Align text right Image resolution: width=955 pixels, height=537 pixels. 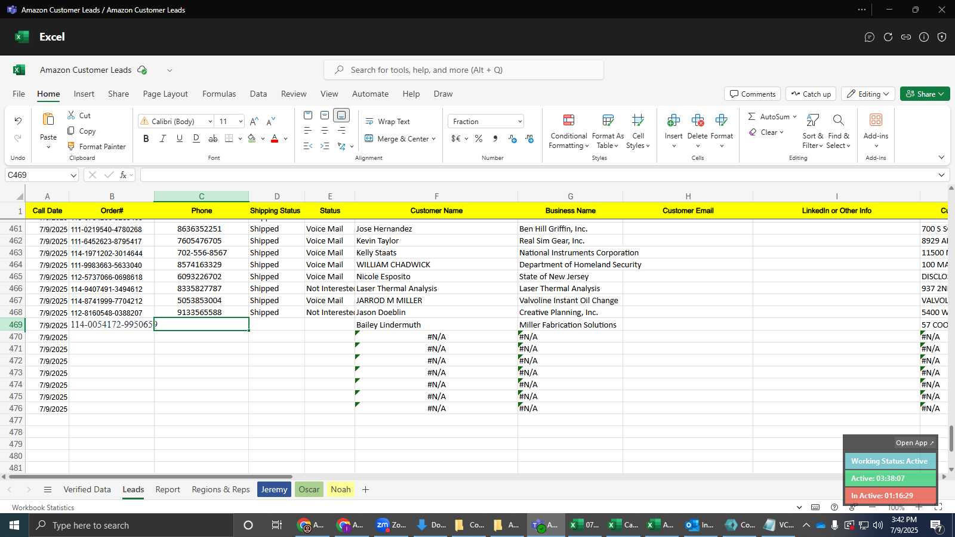tap(341, 130)
